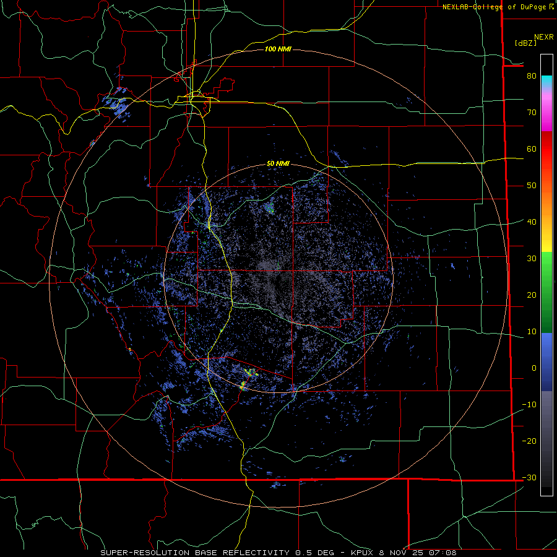557x557 pixels.
Task: Click the cyan top band of the color scale
Action: 546,82
